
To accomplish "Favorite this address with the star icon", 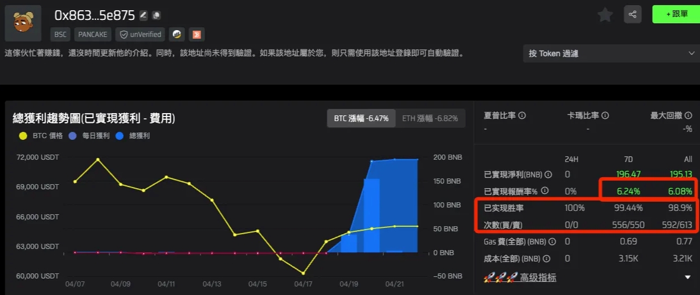I will (605, 15).
